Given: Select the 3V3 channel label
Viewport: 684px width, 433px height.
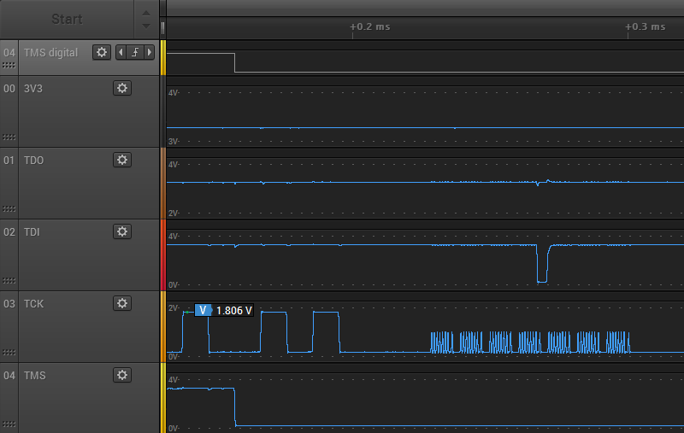Looking at the screenshot, I should [33, 89].
